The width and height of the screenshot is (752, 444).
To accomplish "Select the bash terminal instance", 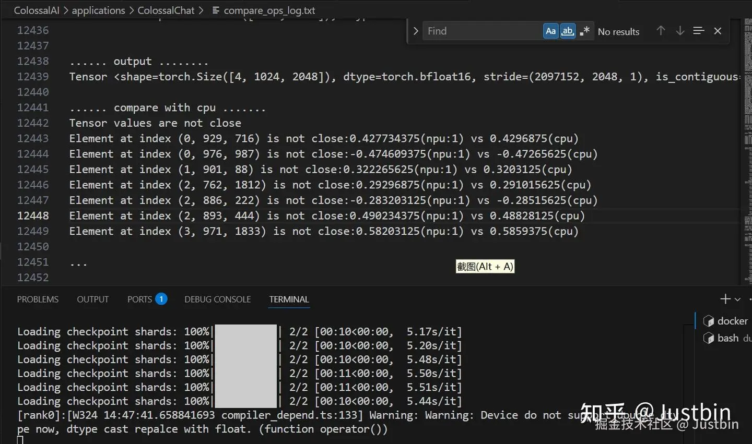I will (x=726, y=338).
